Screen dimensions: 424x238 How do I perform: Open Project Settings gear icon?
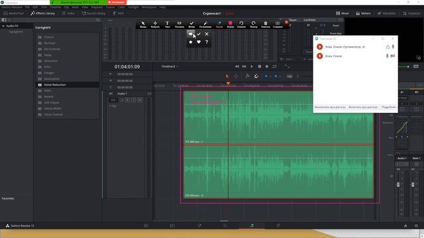[x=416, y=226]
